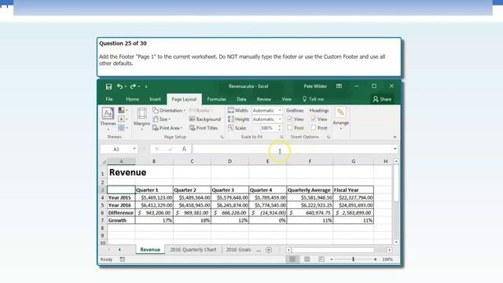Switch to the Insert tab
The width and height of the screenshot is (503, 283).
[155, 99]
